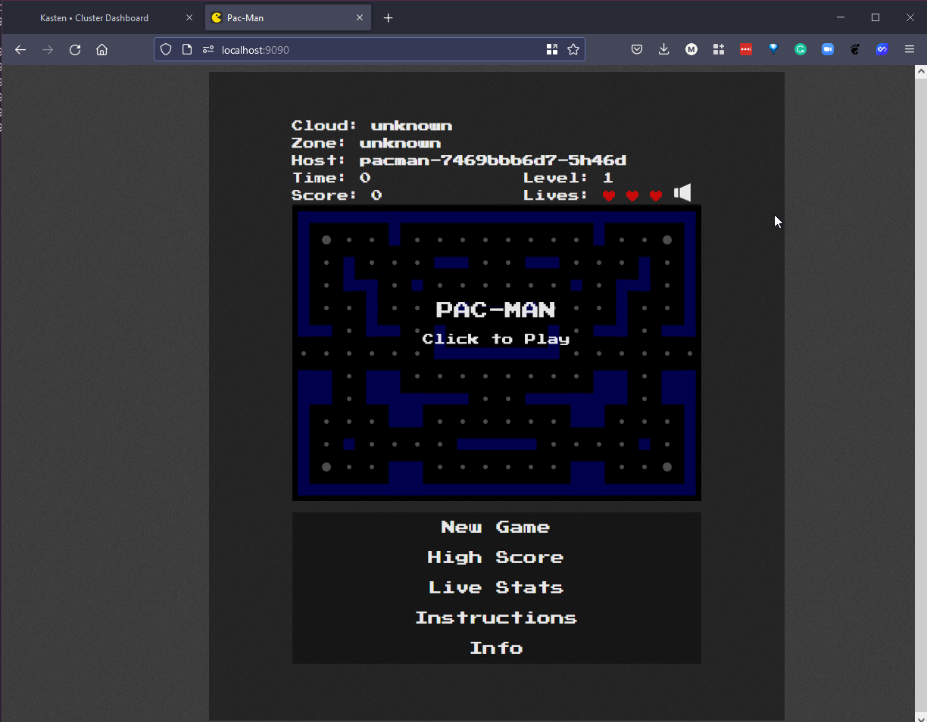
Task: Close the Pac-Man tab
Action: click(360, 17)
